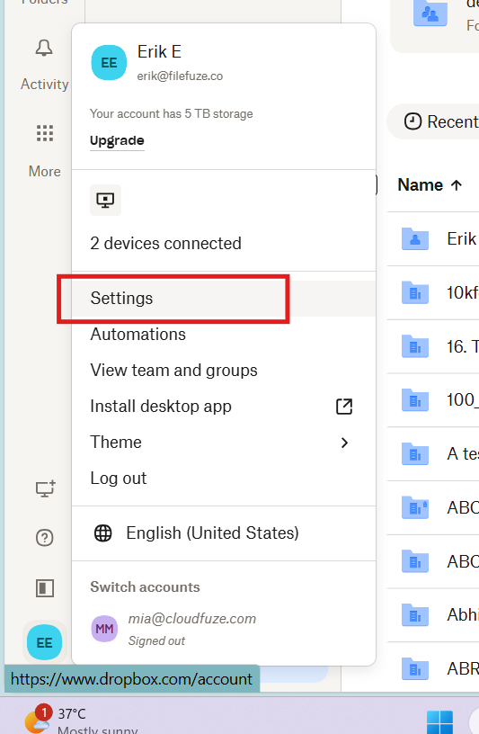Click the Windows Start button in taskbar
This screenshot has height=734, width=479.
[x=439, y=721]
